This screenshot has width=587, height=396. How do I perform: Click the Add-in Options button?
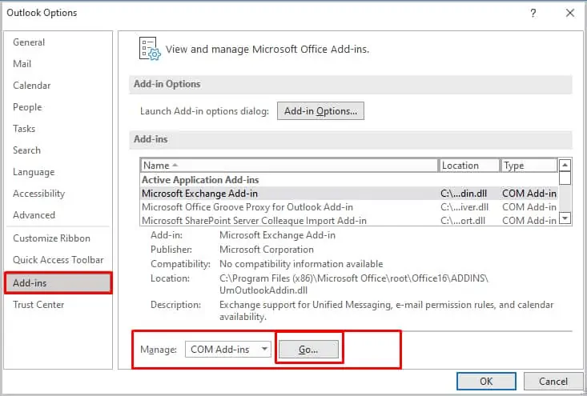click(320, 111)
